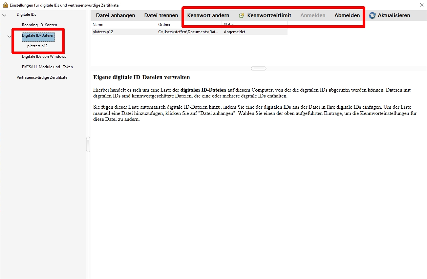Image resolution: width=427 pixels, height=279 pixels.
Task: Open PKCS#11-Module und -Token entry
Action: pyautogui.click(x=47, y=67)
